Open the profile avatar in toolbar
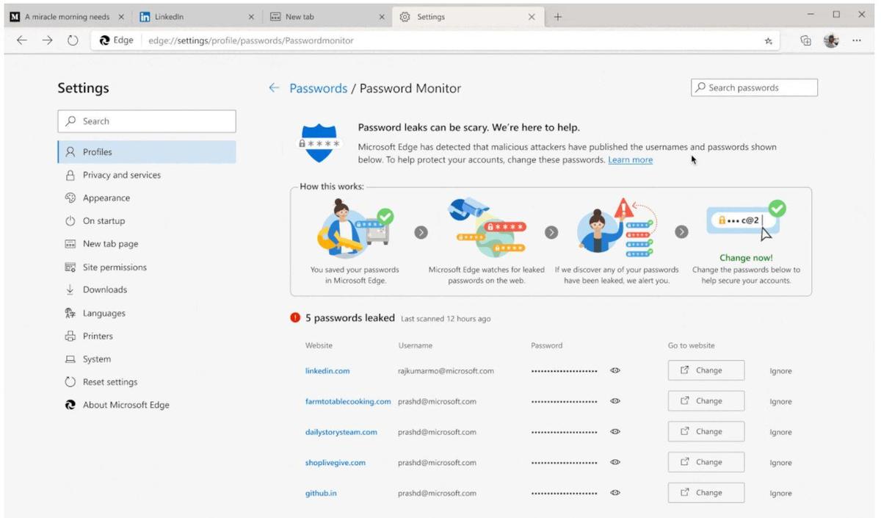The height and width of the screenshot is (518, 881). pos(831,41)
